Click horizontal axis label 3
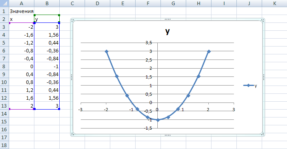This screenshot has height=149, width=287. pyautogui.click(x=234, y=110)
